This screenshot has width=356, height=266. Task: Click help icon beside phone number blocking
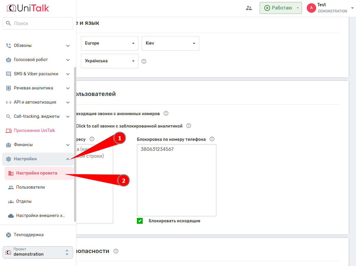click(x=212, y=139)
